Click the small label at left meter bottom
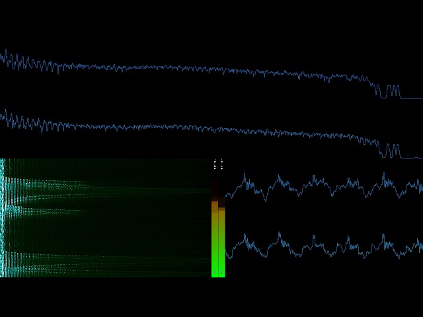The height and width of the screenshot is (317, 423). tap(215, 272)
